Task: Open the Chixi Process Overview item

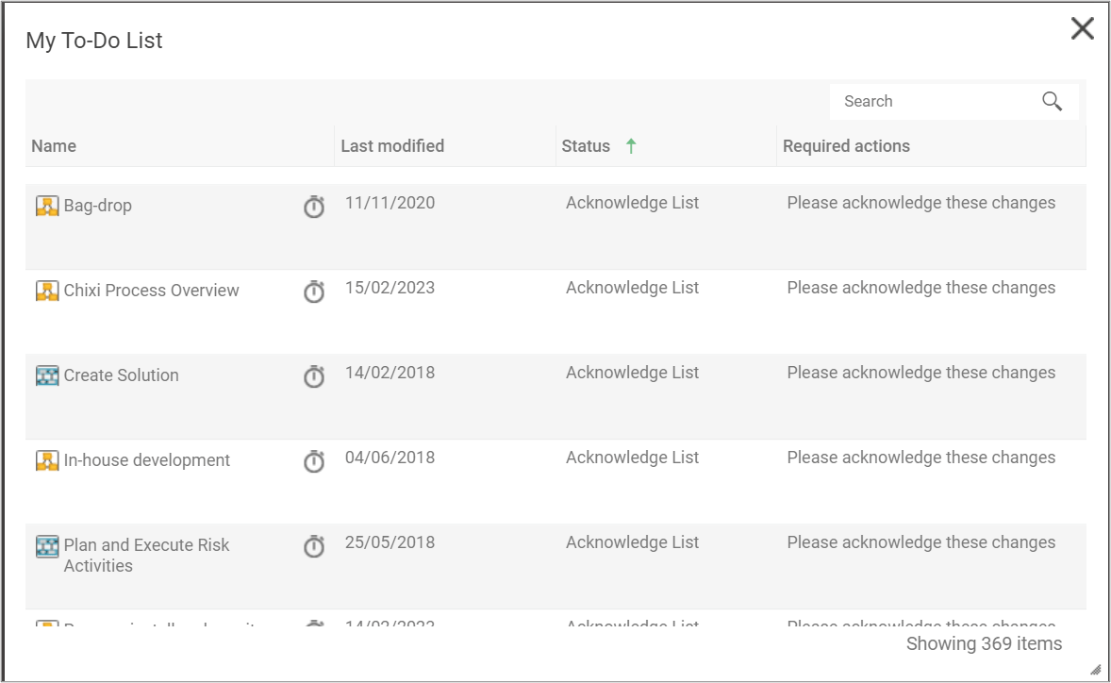Action: 151,291
